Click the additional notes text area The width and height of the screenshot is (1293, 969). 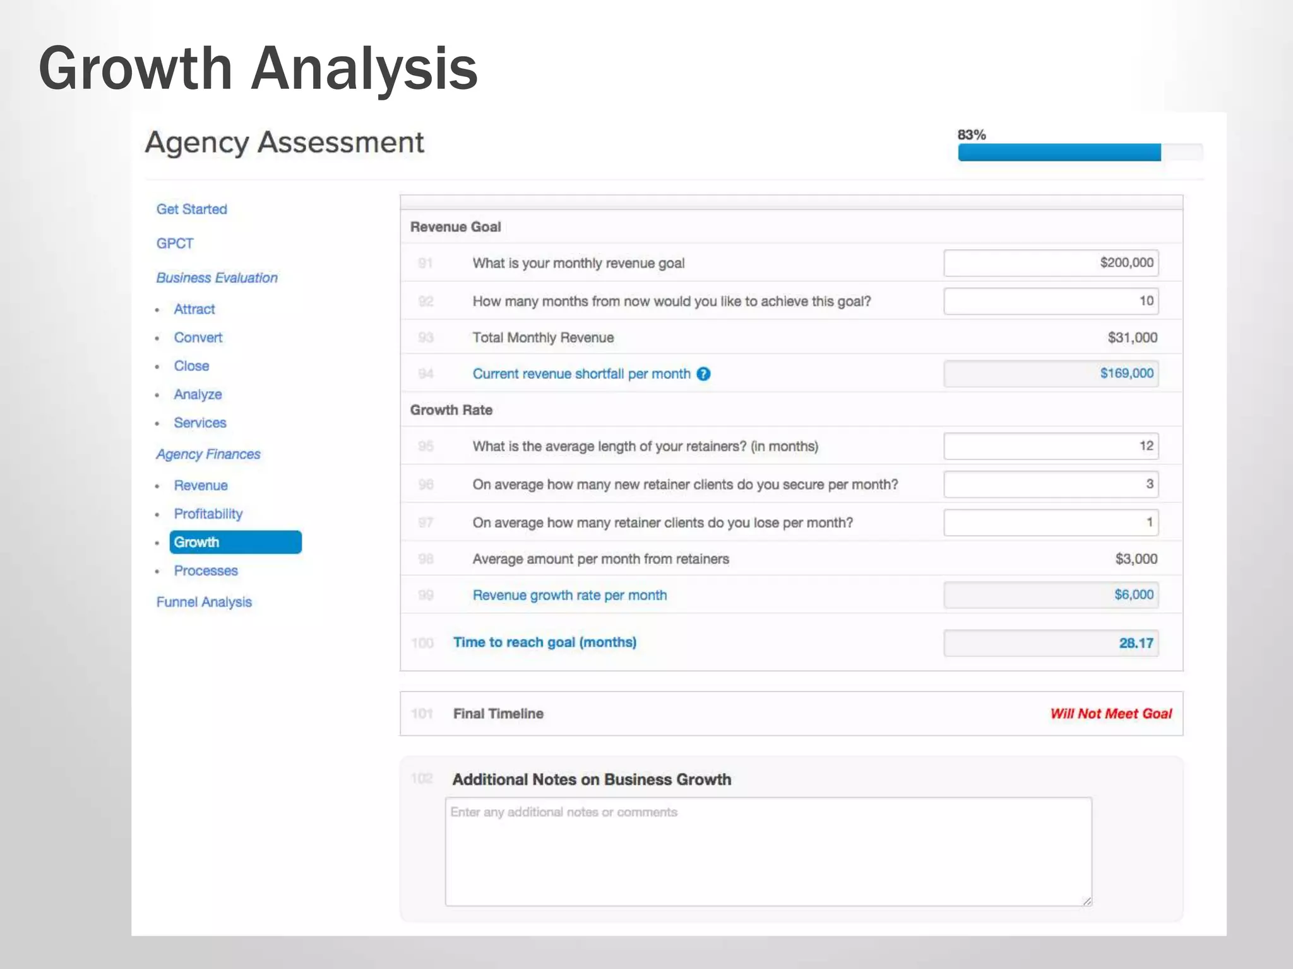[x=768, y=852]
